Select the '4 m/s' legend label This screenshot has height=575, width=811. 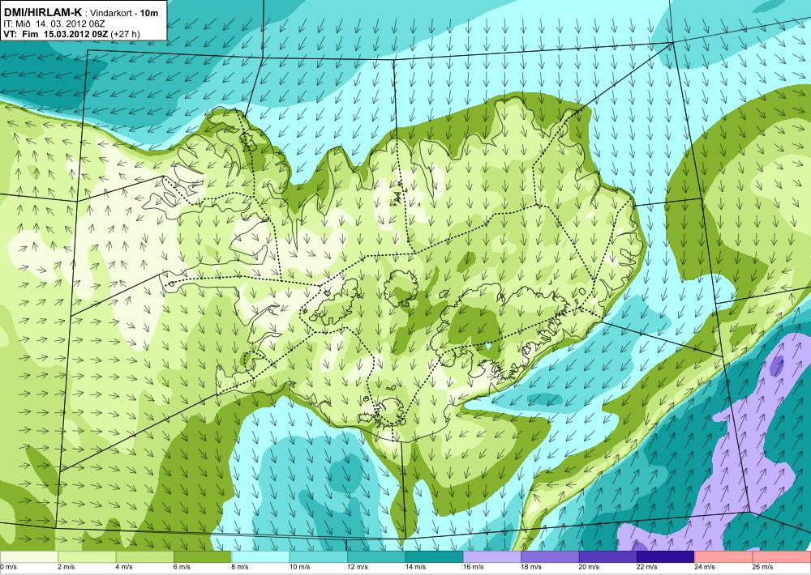(123, 567)
